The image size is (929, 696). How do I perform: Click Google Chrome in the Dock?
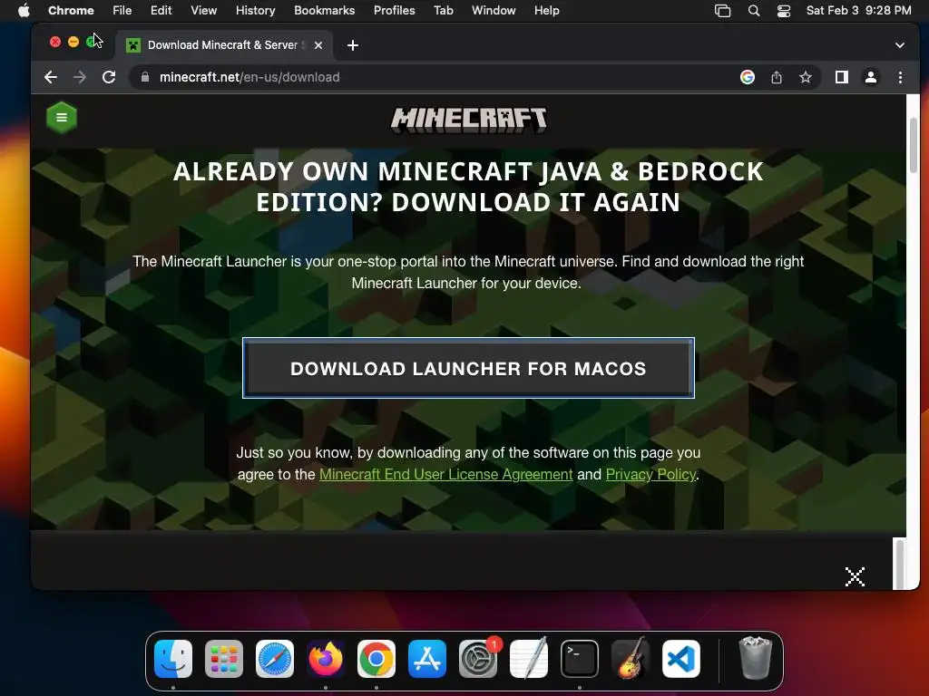pyautogui.click(x=376, y=659)
